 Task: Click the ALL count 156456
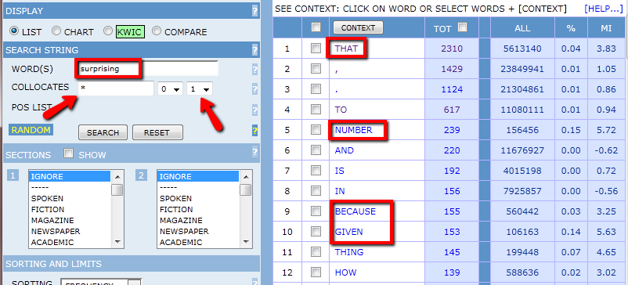[x=522, y=130]
